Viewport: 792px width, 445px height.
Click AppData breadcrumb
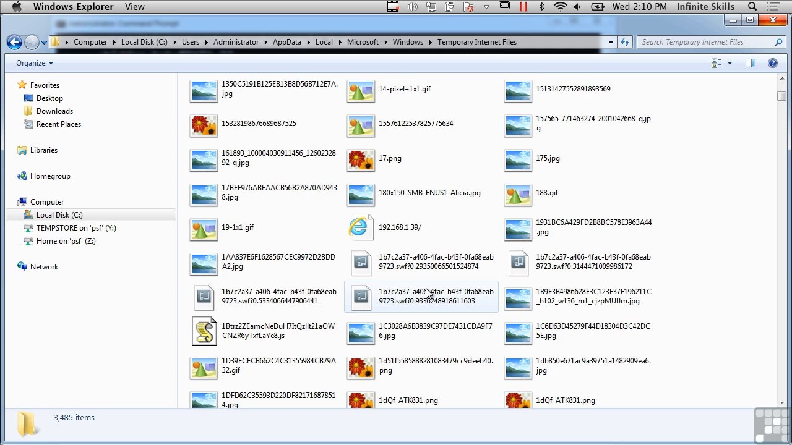287,42
